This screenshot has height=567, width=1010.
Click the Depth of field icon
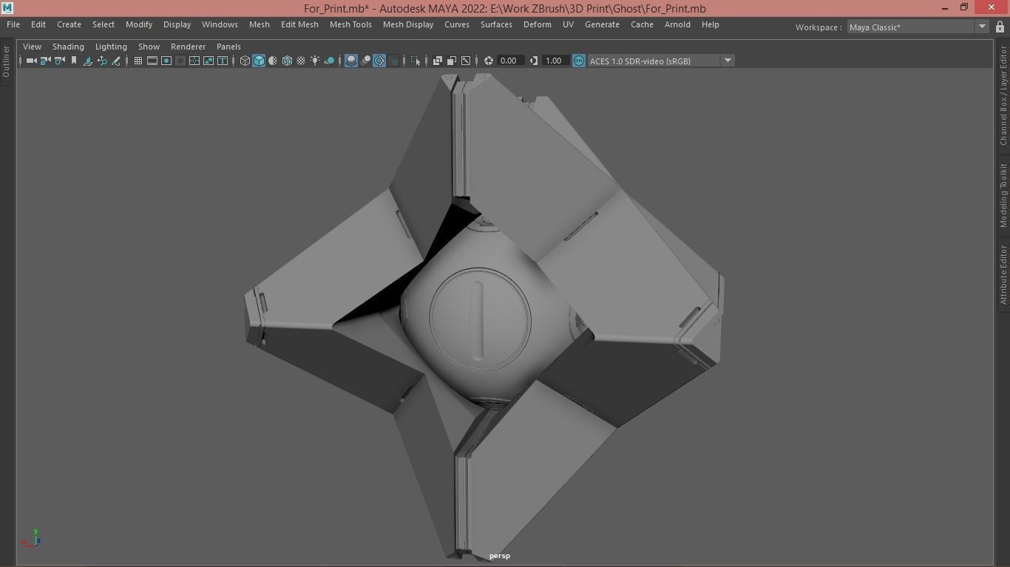[394, 61]
